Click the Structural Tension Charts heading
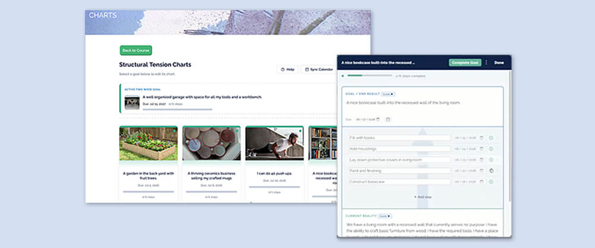 pyautogui.click(x=155, y=64)
